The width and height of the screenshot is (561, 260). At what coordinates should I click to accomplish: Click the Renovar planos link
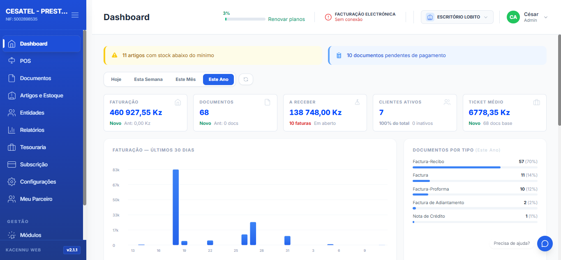tap(286, 19)
